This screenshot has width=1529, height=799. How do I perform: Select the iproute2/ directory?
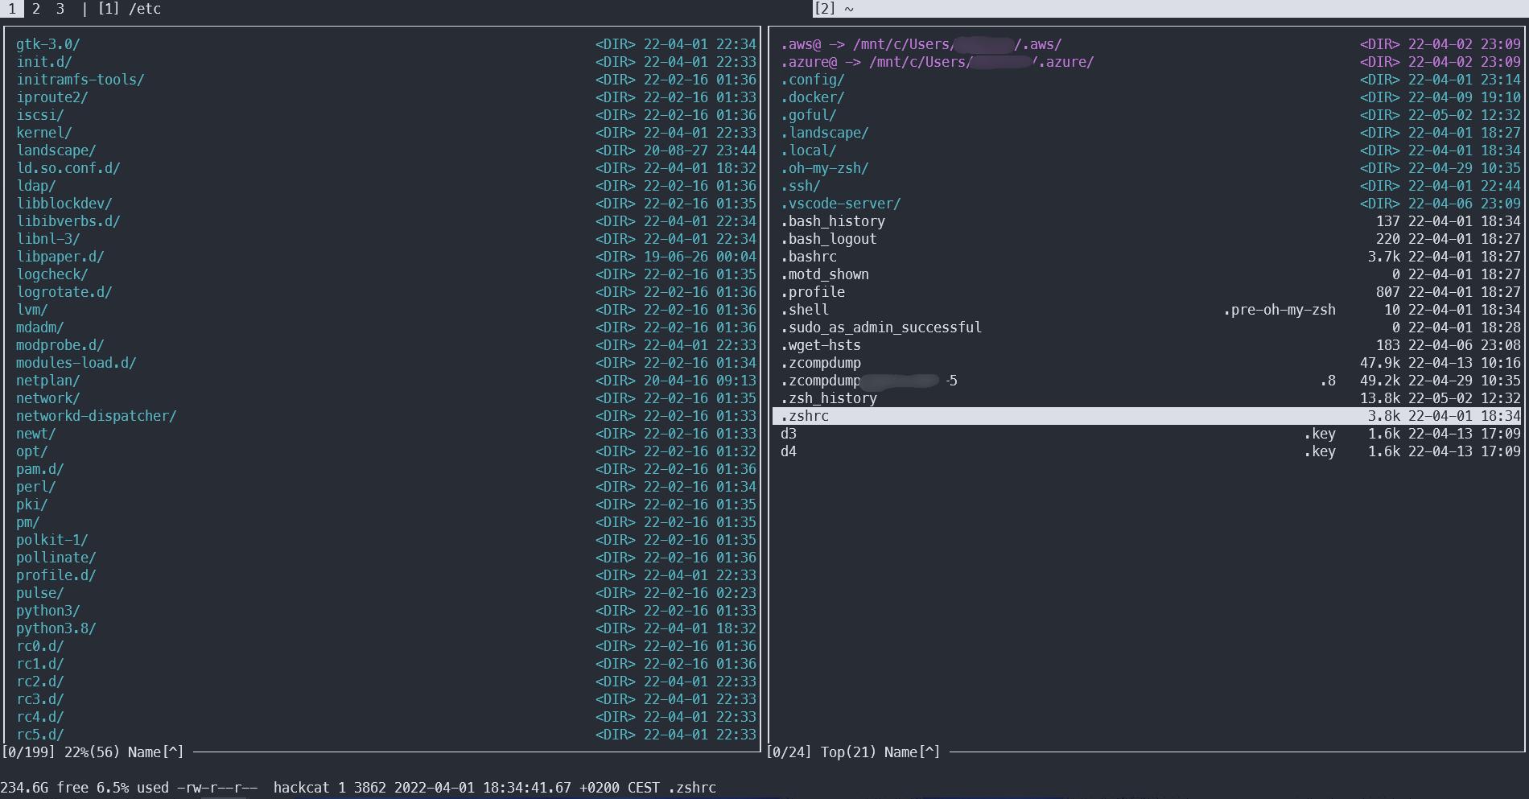click(386, 97)
